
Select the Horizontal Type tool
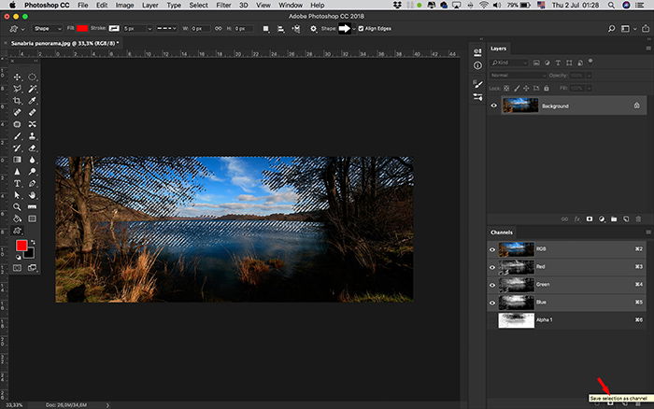point(17,183)
